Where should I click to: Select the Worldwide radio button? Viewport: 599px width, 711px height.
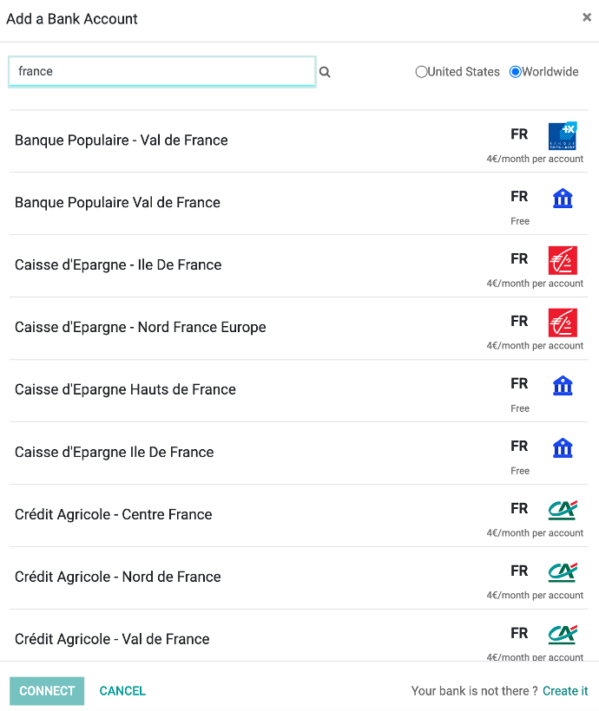click(x=516, y=72)
